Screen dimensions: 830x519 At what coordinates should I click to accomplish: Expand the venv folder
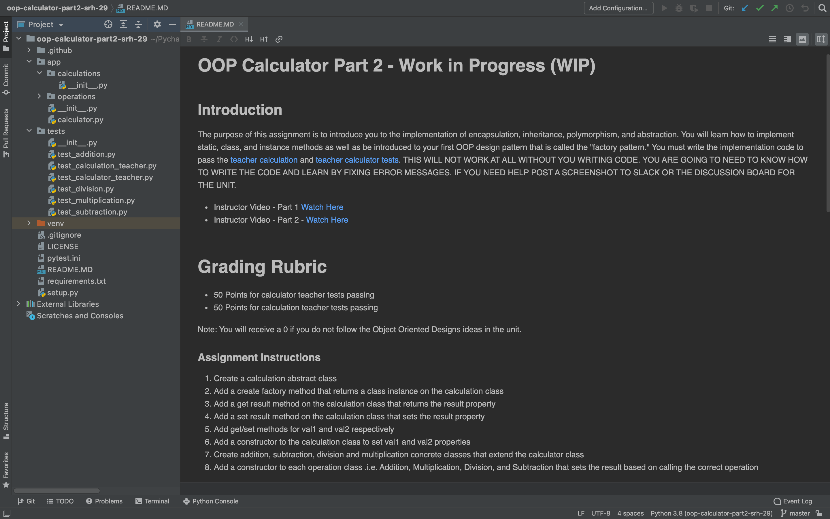[29, 223]
